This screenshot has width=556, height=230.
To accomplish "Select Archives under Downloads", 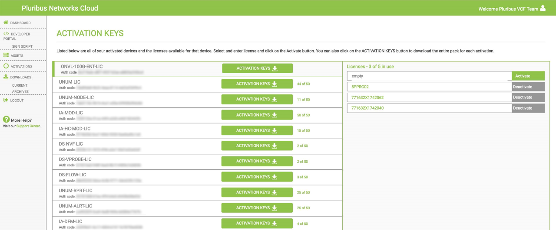I will (20, 91).
